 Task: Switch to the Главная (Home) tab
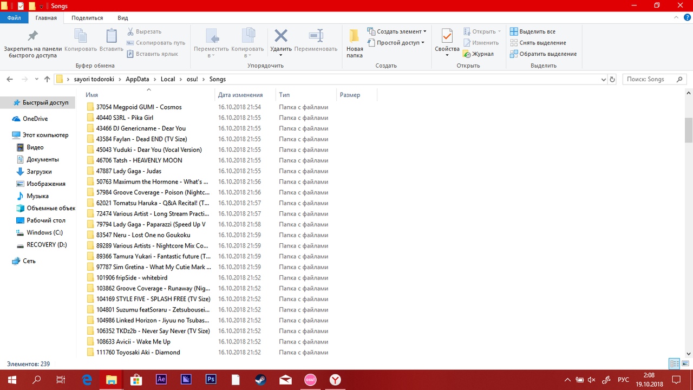[46, 18]
